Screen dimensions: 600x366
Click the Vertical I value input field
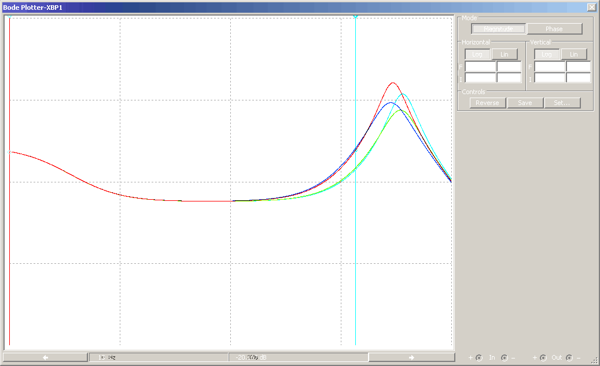550,78
